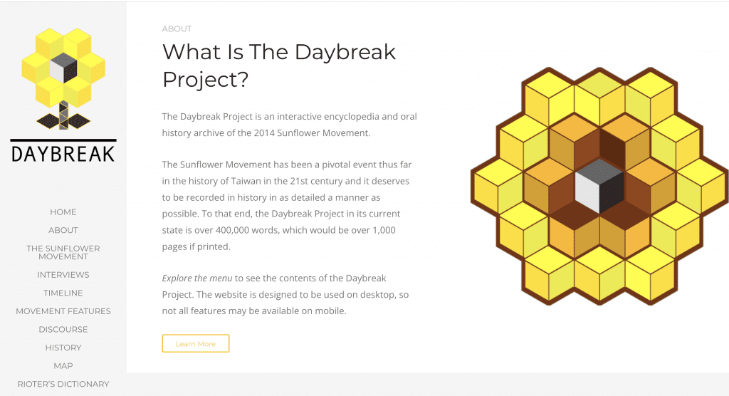The width and height of the screenshot is (729, 396).
Task: Click the Daybreak sunflower logo icon
Action: click(63, 75)
